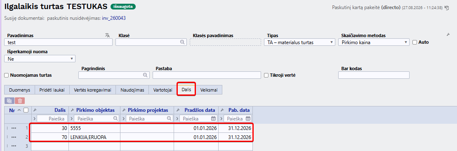Toggle the select-all rows checkbox
This screenshot has width=457, height=151.
tap(26, 110)
